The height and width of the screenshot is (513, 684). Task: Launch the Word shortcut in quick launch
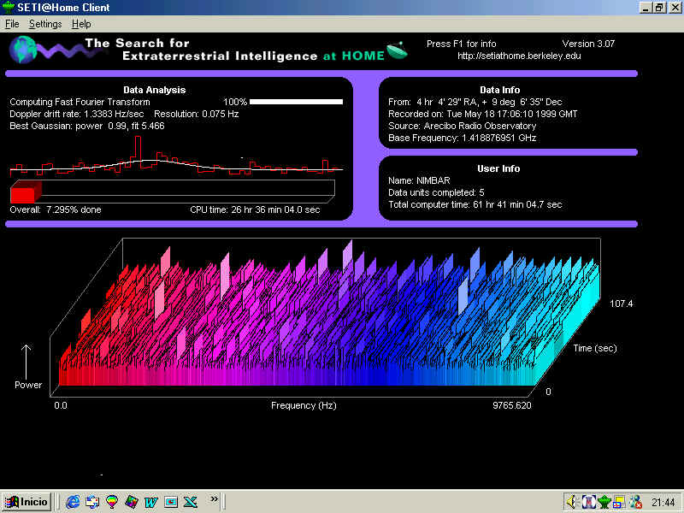[x=151, y=501]
